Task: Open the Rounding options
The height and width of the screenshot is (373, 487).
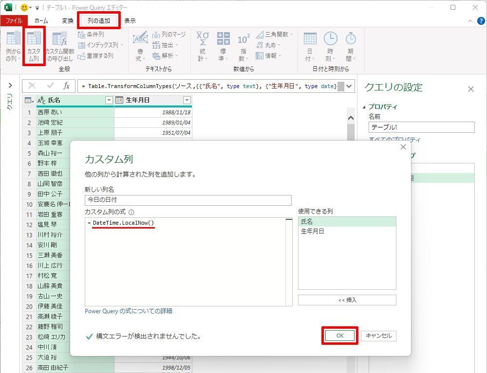Action: [268, 45]
